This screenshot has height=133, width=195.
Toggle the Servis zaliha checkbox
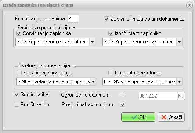(17, 94)
